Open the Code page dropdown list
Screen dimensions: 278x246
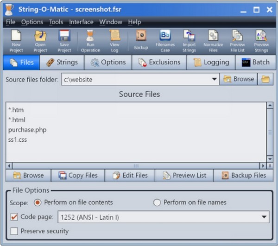pyautogui.click(x=264, y=217)
